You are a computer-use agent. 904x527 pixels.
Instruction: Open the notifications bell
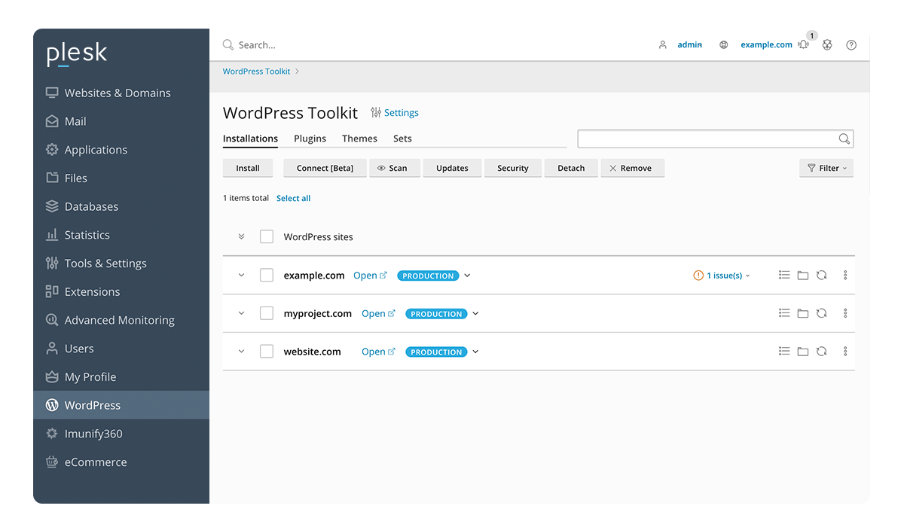pos(803,44)
